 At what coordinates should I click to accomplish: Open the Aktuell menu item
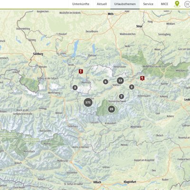(102, 4)
